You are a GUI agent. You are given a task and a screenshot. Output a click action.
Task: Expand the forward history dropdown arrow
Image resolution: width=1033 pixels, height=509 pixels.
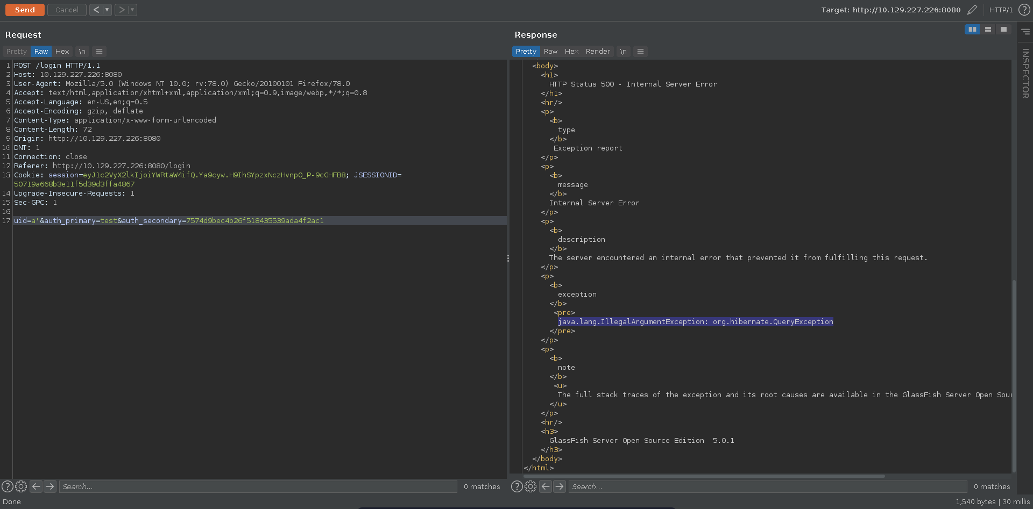click(132, 10)
